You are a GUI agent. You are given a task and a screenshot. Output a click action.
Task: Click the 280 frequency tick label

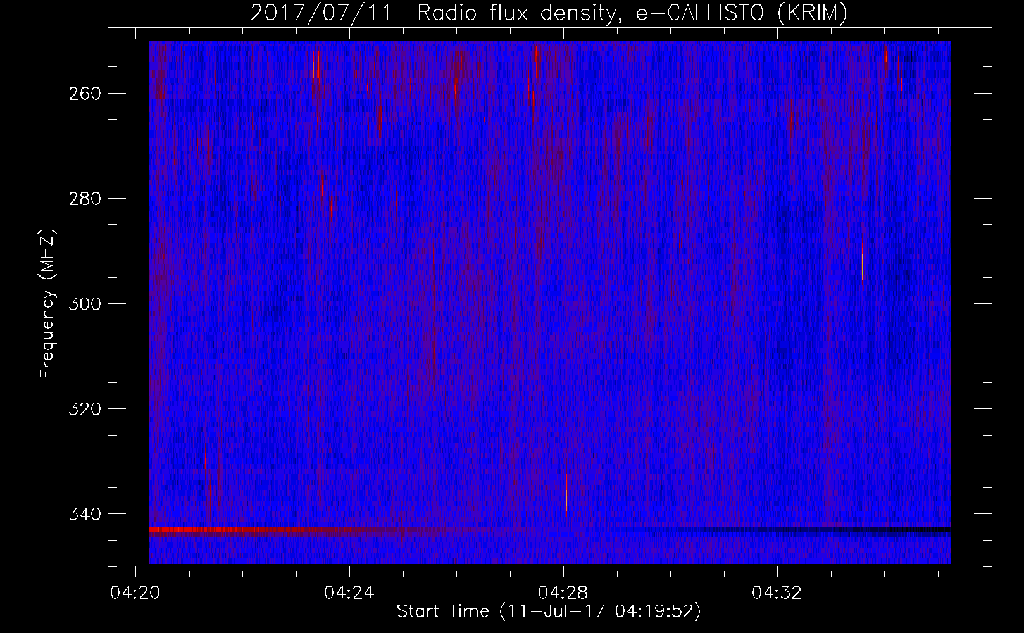(x=84, y=199)
